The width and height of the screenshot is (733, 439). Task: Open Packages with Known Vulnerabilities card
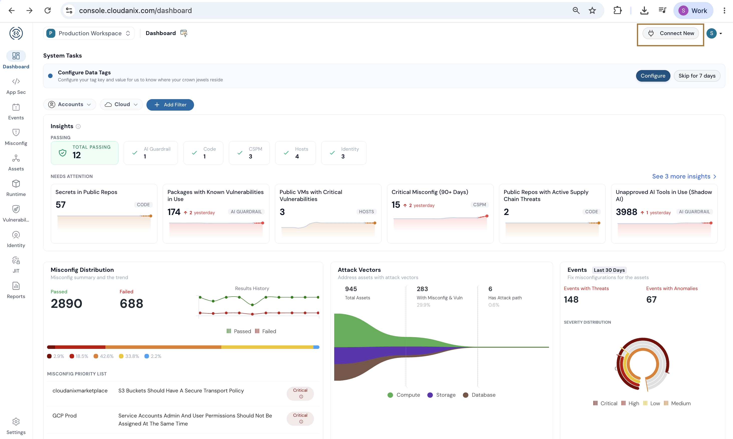(216, 213)
